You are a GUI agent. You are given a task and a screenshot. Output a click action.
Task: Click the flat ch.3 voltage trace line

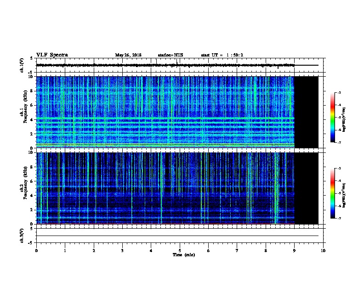[x=177, y=236]
